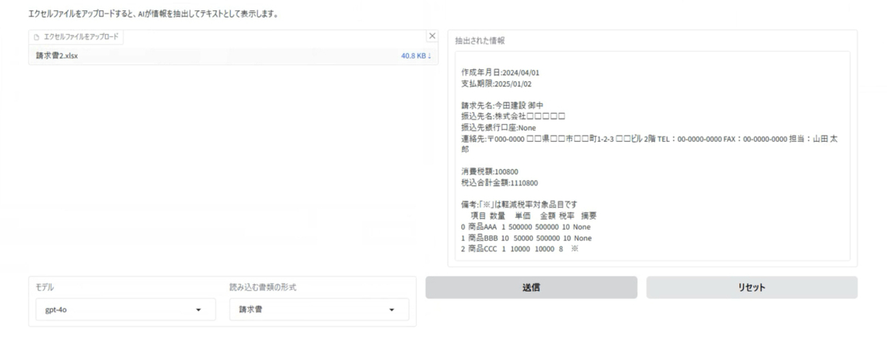Click the line 振込先銀行口座:None
Image resolution: width=887 pixels, height=353 pixels.
click(499, 127)
